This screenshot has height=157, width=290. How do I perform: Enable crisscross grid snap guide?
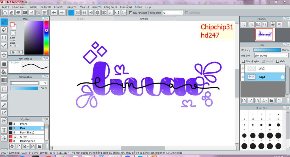[84, 12]
